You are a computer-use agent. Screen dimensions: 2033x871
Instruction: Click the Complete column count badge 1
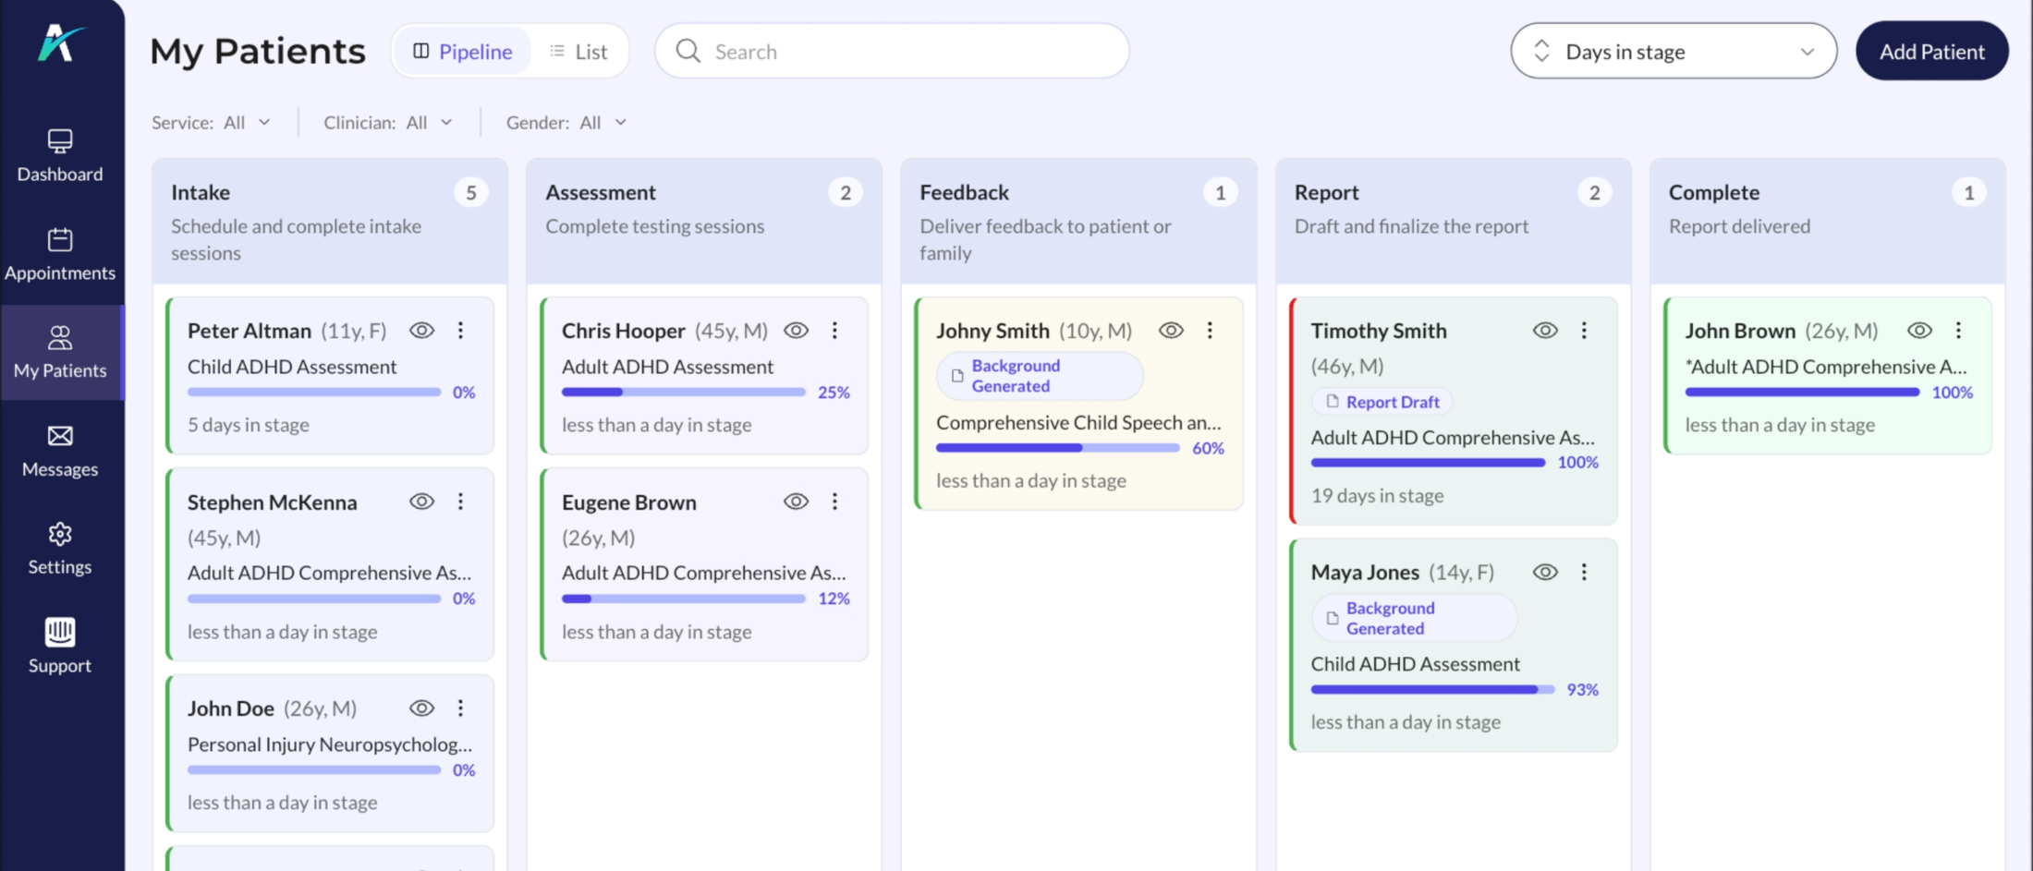pyautogui.click(x=1969, y=192)
